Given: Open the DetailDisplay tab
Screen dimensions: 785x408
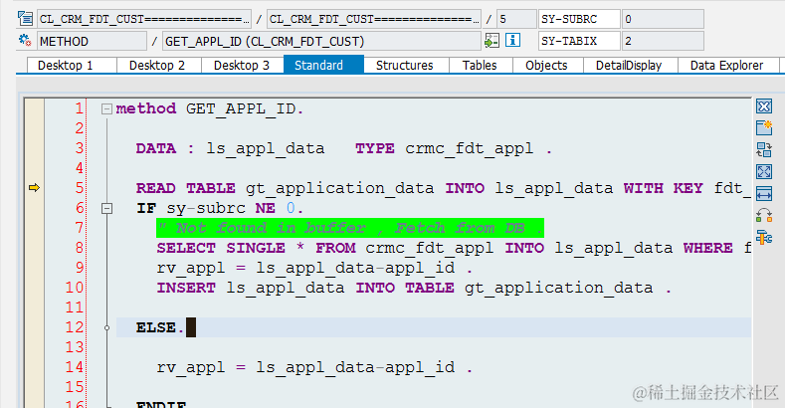Looking at the screenshot, I should point(631,66).
